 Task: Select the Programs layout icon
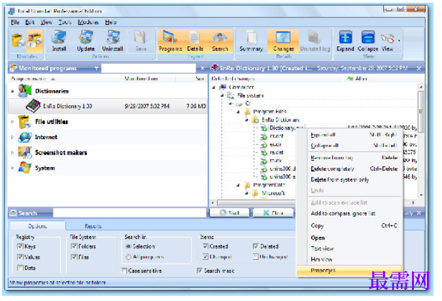tap(170, 38)
